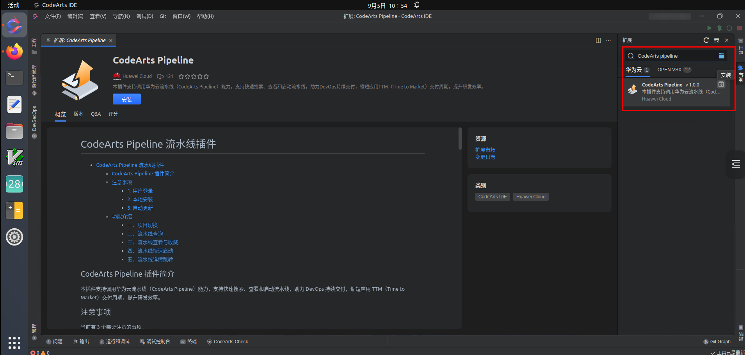Viewport: 745px width, 355px height.
Task: Open the 调试(D) menu
Action: click(x=145, y=16)
